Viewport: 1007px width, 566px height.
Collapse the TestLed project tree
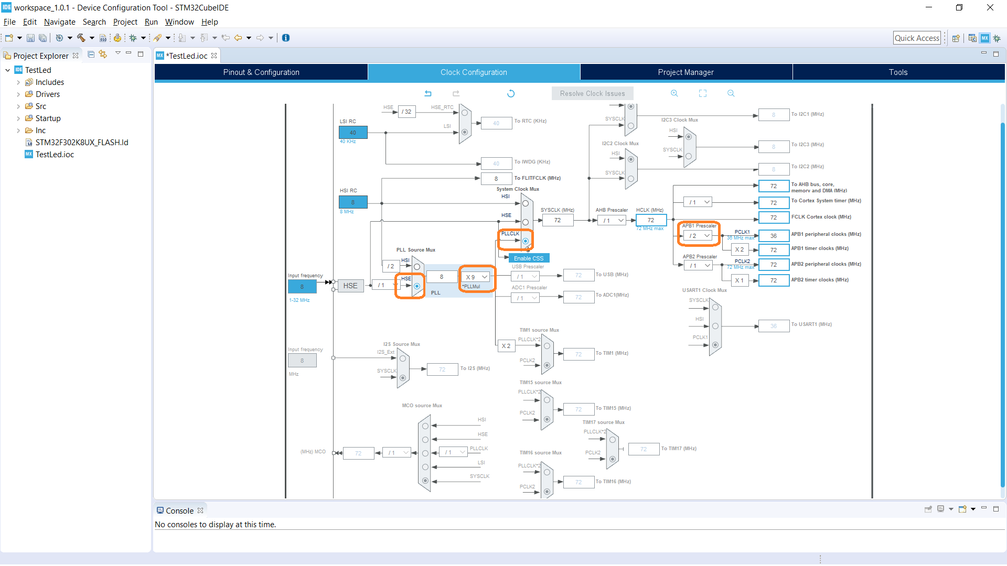coord(8,70)
